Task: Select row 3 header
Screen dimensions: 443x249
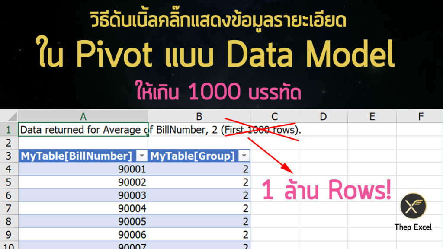Action: coord(9,156)
